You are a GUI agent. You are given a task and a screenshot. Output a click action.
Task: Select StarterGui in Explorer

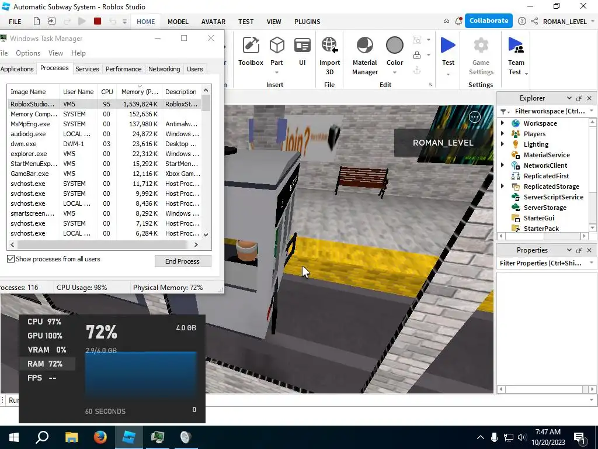pos(538,218)
